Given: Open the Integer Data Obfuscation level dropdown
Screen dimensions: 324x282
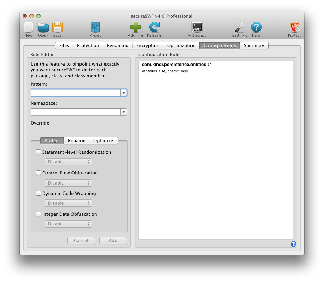Looking at the screenshot, I should 68,224.
